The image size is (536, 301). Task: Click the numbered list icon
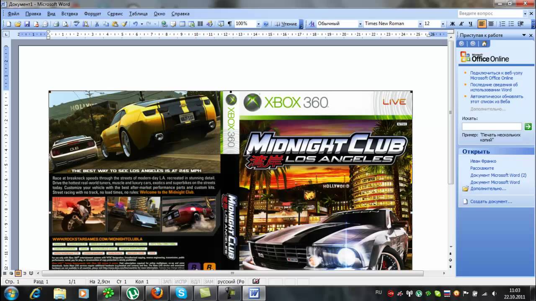[x=502, y=24]
